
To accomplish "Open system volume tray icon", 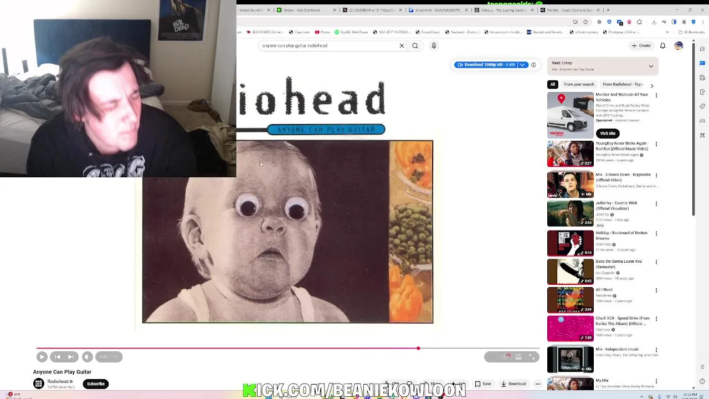I will coord(675,396).
